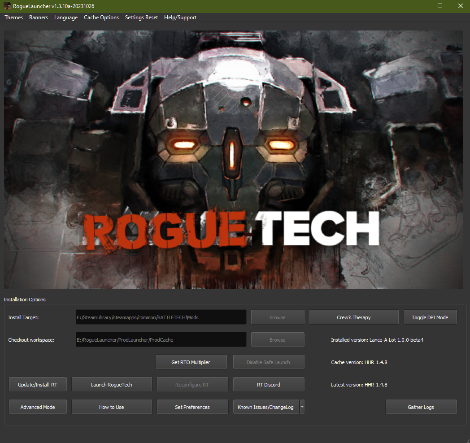Viewport: 470px width, 443px height.
Task: Click the Latest version HHR 1.4.8 text
Action: tap(359, 385)
